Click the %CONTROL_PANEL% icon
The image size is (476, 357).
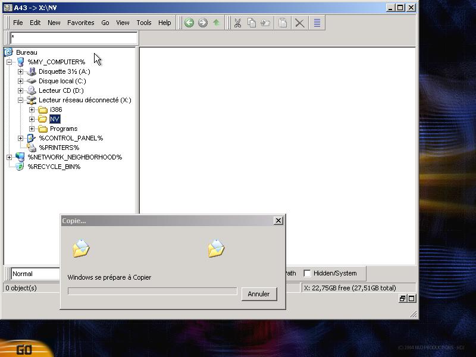pos(32,138)
